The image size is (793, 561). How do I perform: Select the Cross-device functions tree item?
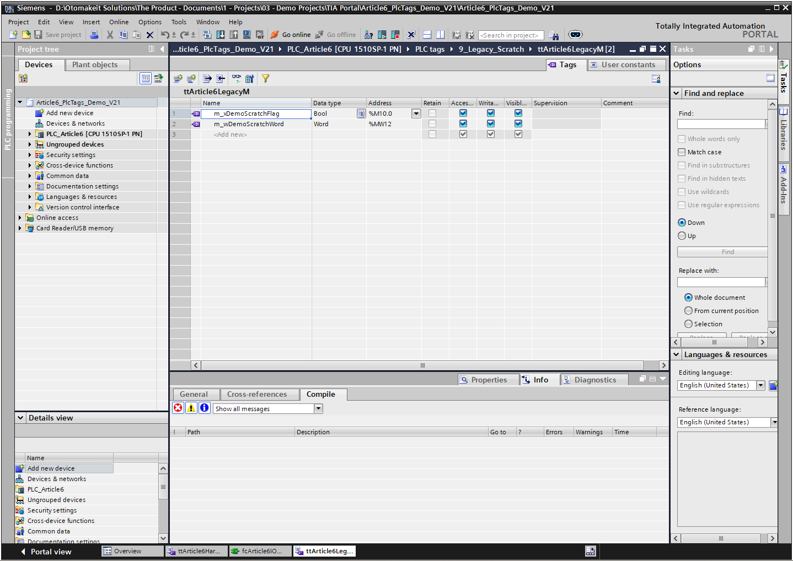pos(79,165)
